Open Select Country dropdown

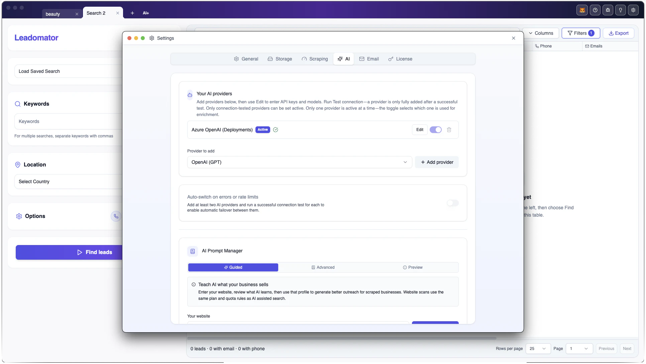coord(69,181)
